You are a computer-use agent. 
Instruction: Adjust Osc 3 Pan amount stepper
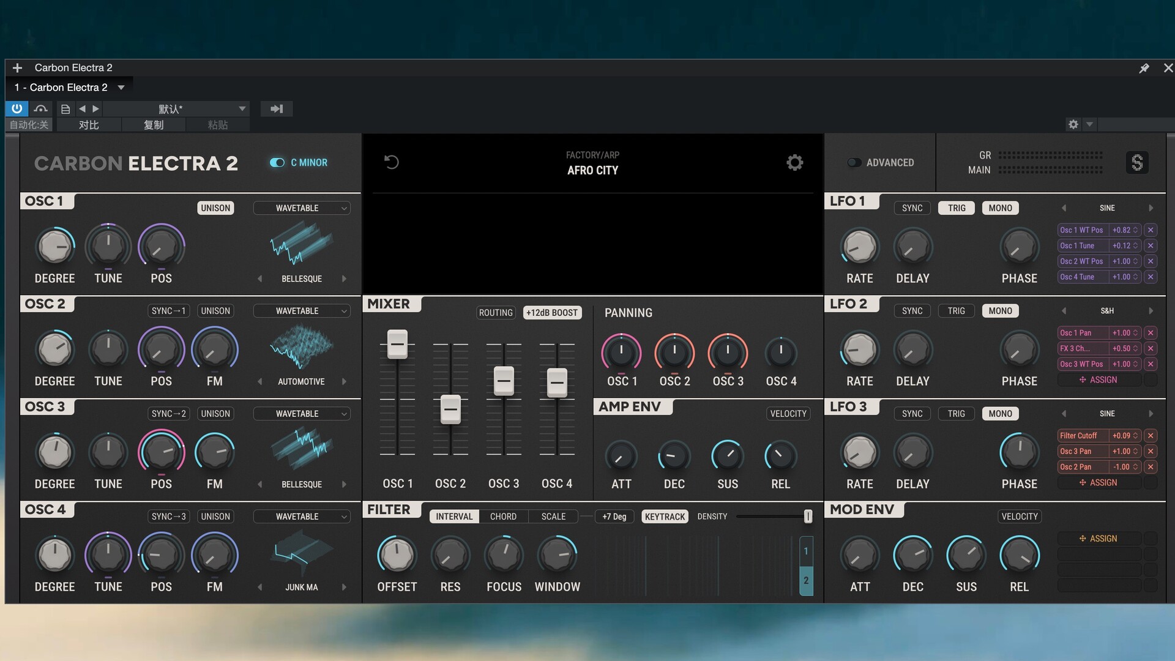(x=1135, y=451)
